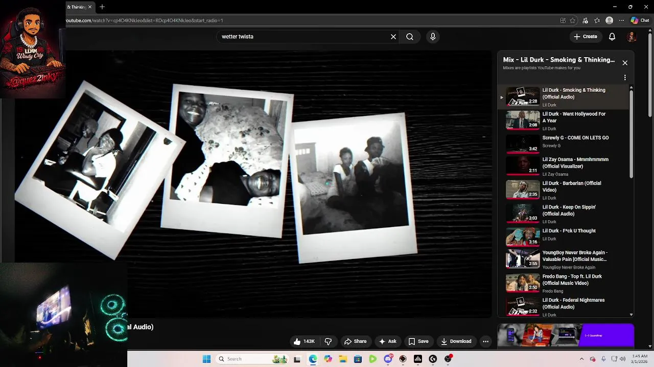Open a new browser tab
The width and height of the screenshot is (654, 367).
[x=102, y=7]
